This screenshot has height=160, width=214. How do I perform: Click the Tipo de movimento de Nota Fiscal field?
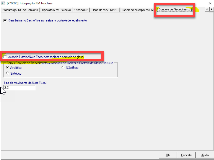19,88
